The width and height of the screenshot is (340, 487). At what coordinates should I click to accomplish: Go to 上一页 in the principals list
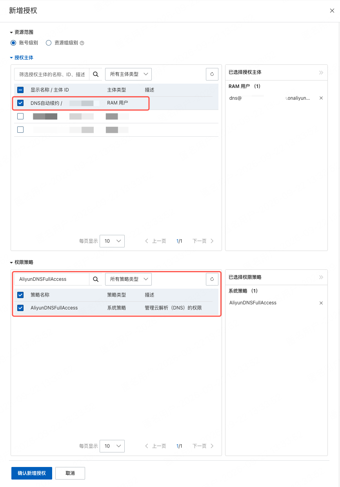coord(156,241)
